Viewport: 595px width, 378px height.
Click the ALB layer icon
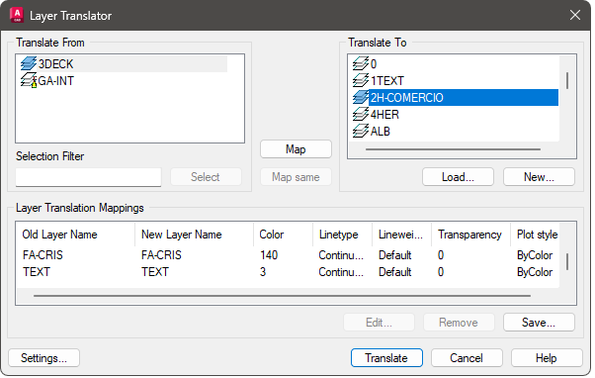point(361,131)
